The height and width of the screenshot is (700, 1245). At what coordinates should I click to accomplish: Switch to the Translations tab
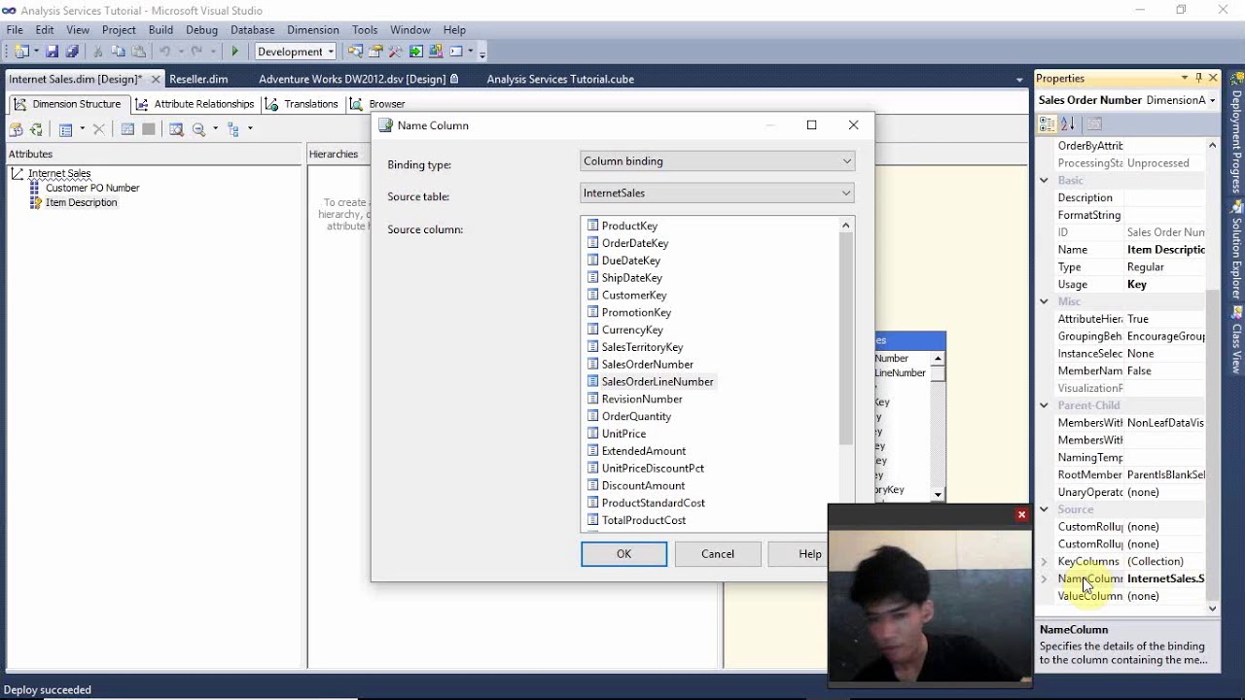pyautogui.click(x=302, y=104)
